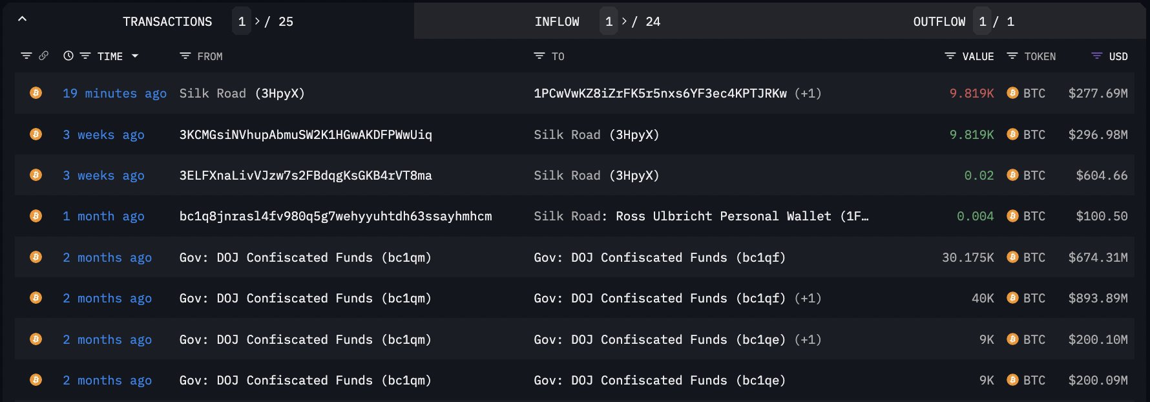The image size is (1150, 402).
Task: Open address 3KCMGsiNVhupAbmuSW2K1HGwAKDFPWwUiq
Action: pos(306,134)
